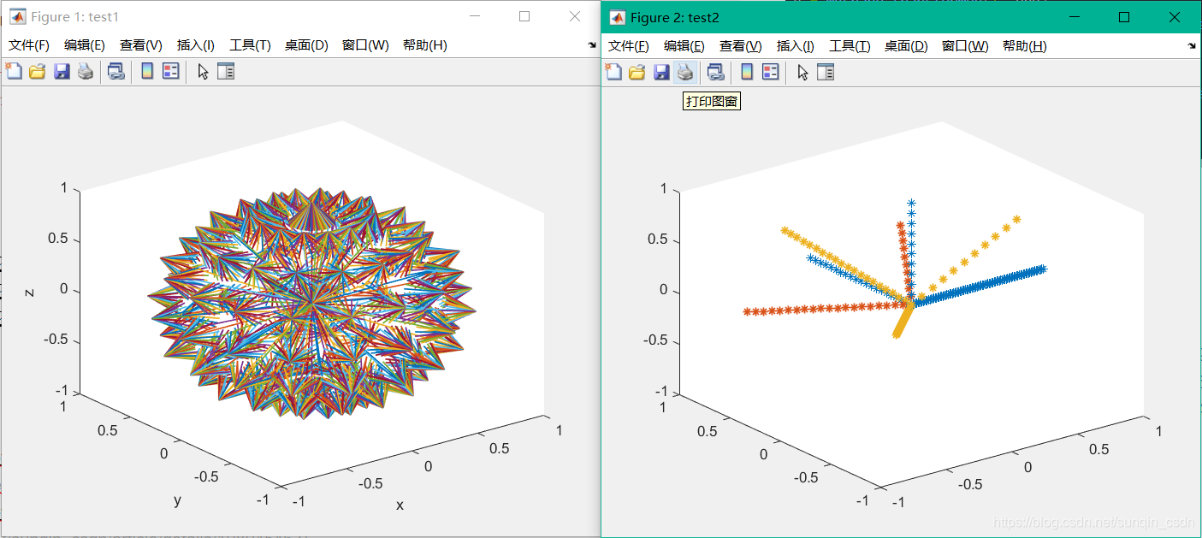Insert a colorbar in Figure 2
The height and width of the screenshot is (538, 1202).
coord(746,72)
